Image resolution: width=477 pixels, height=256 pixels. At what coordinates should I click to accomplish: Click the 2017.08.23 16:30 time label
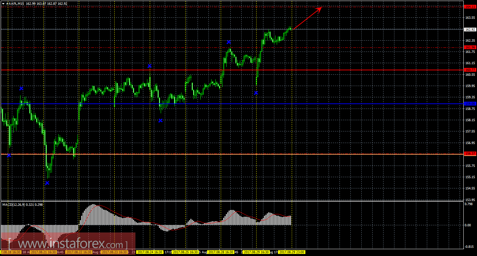point(114,252)
